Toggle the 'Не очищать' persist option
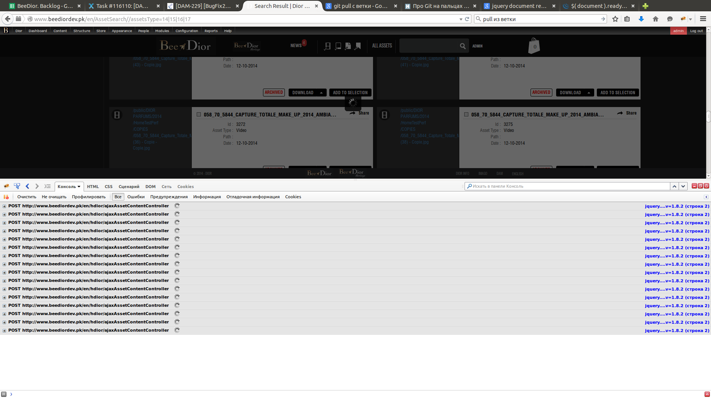The height and width of the screenshot is (398, 711). point(54,197)
